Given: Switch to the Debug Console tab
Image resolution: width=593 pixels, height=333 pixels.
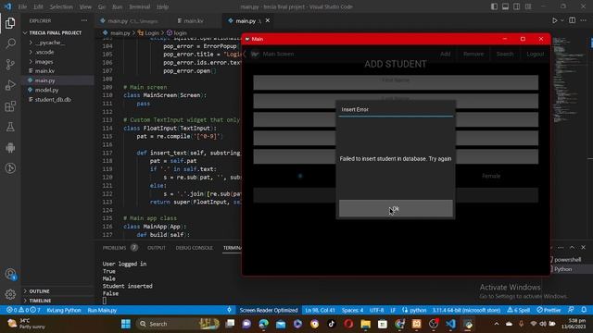Looking at the screenshot, I should 195,248.
